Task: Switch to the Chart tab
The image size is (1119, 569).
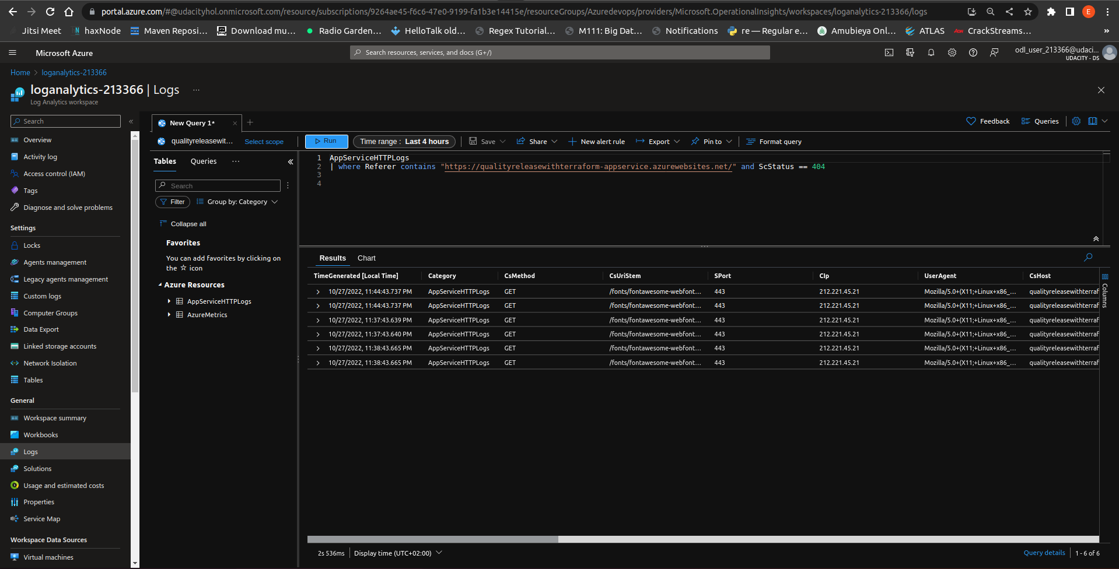Action: coord(366,258)
